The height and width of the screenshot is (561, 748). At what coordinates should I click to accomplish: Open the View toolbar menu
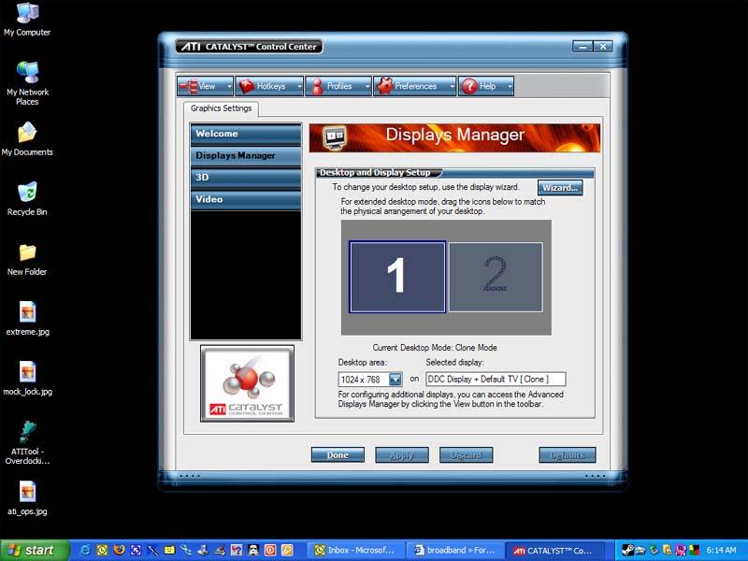click(x=205, y=86)
